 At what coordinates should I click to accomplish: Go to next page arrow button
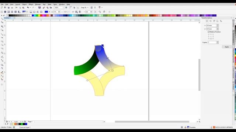[21, 122]
